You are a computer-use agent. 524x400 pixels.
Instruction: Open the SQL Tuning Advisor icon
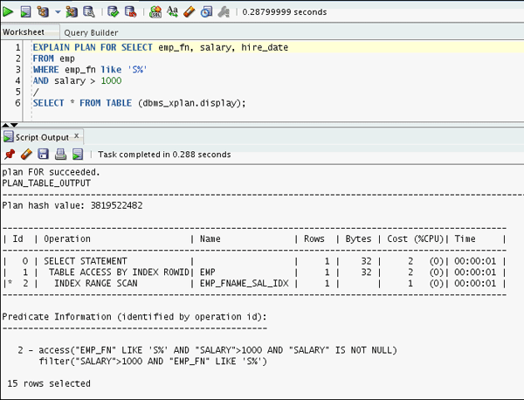(x=88, y=12)
